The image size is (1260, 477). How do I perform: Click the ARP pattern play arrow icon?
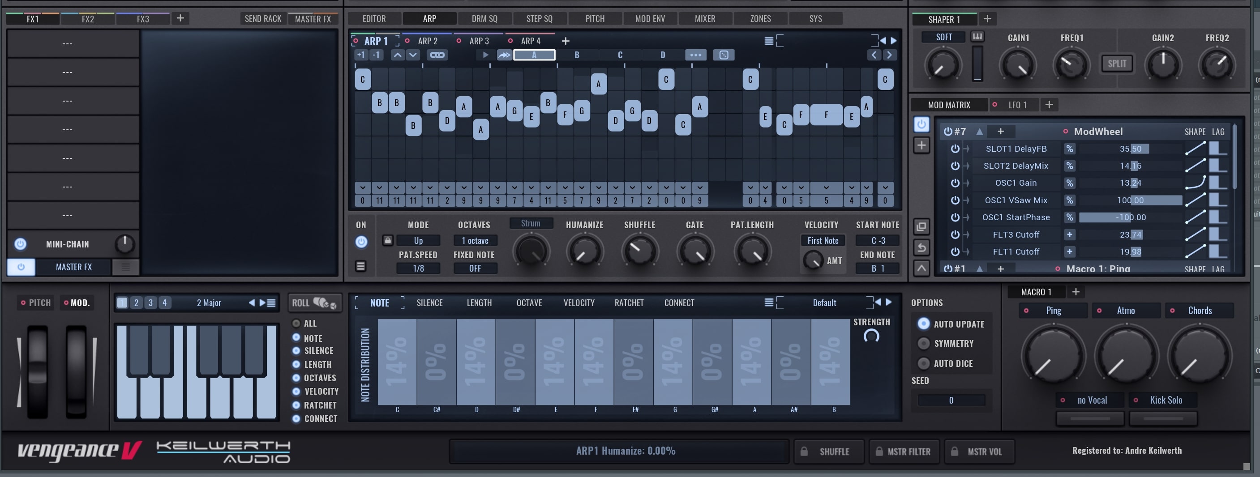point(485,55)
